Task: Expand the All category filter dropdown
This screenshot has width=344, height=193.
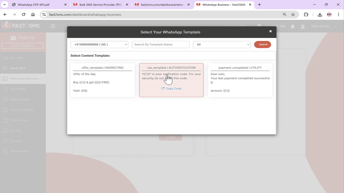Action: pyautogui.click(x=222, y=45)
